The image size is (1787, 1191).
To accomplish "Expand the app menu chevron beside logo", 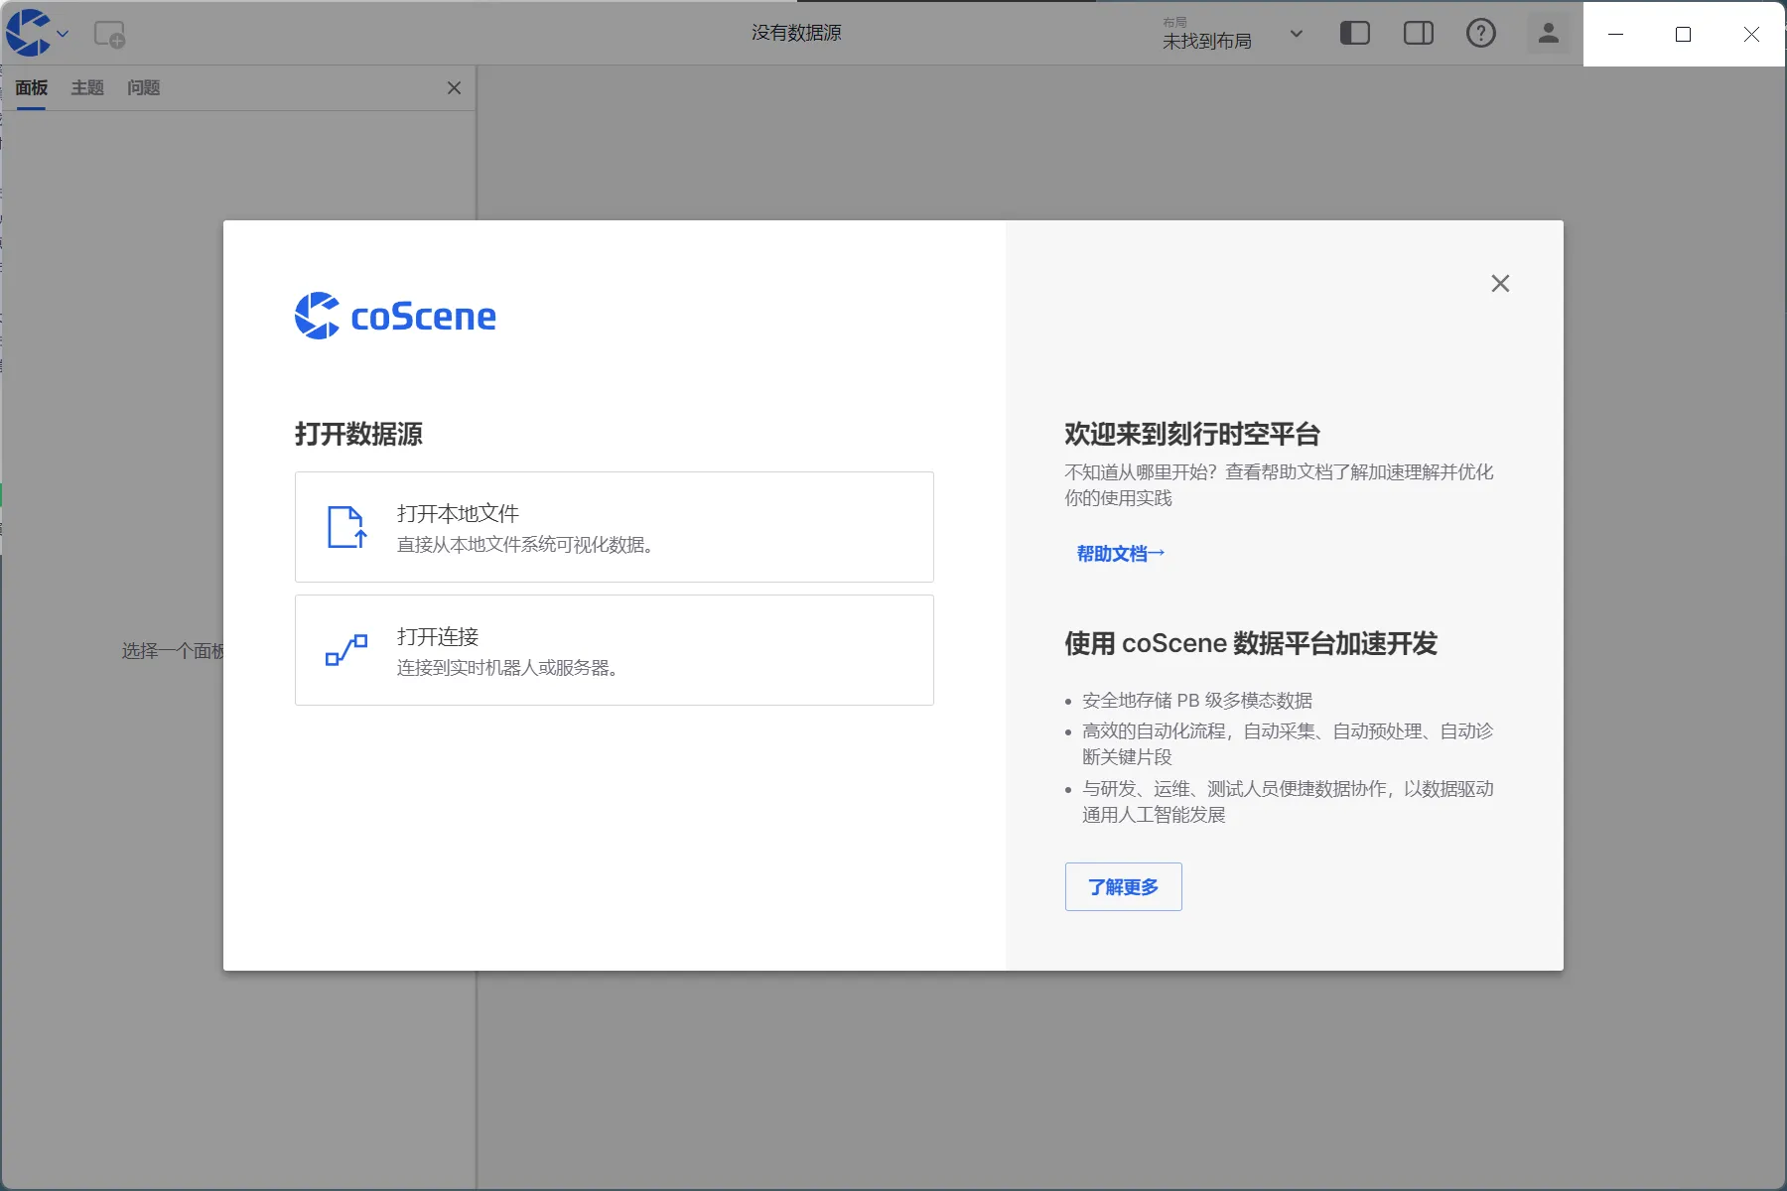I will pyautogui.click(x=63, y=34).
